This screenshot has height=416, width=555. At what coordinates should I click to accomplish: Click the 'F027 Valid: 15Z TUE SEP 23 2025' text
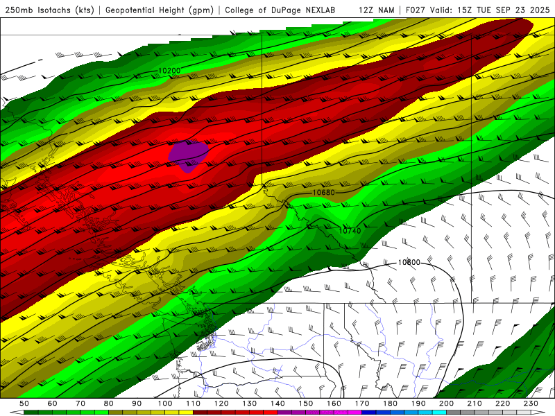478,10
